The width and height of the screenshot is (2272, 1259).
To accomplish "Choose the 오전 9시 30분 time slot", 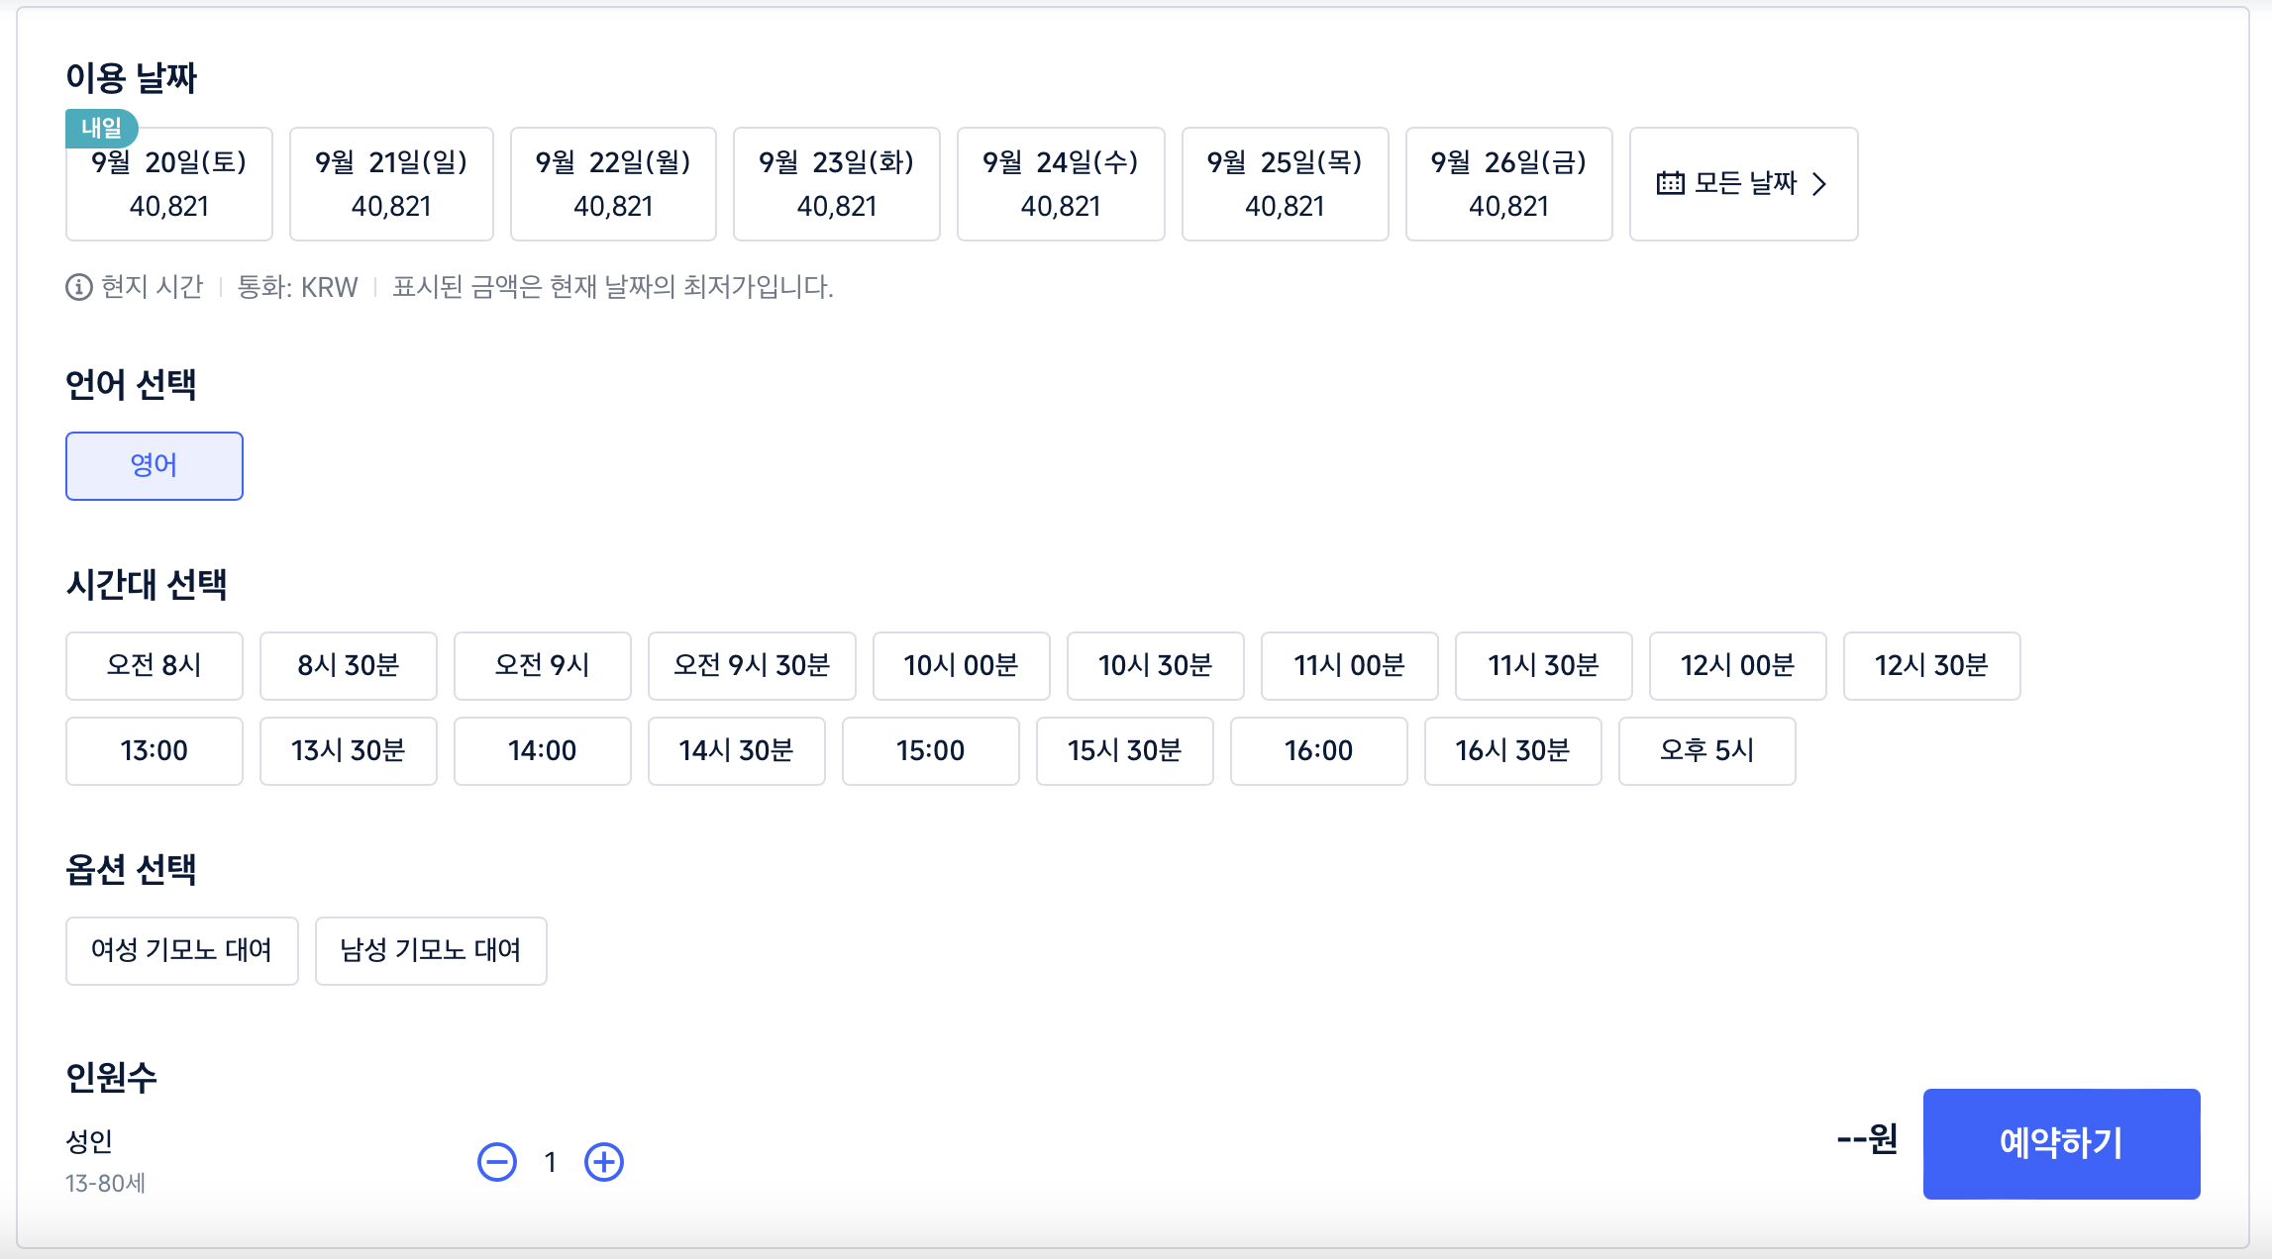I will click(752, 665).
